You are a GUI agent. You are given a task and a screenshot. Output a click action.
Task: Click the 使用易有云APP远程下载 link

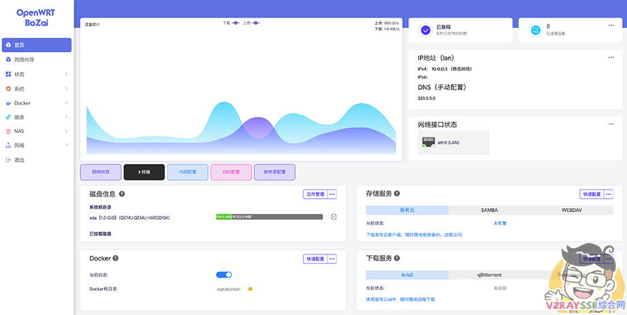tap(400, 299)
